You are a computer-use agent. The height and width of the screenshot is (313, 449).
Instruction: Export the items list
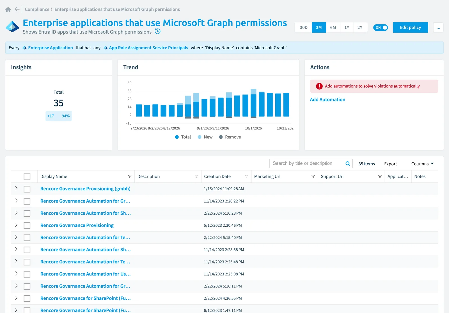[x=390, y=164]
